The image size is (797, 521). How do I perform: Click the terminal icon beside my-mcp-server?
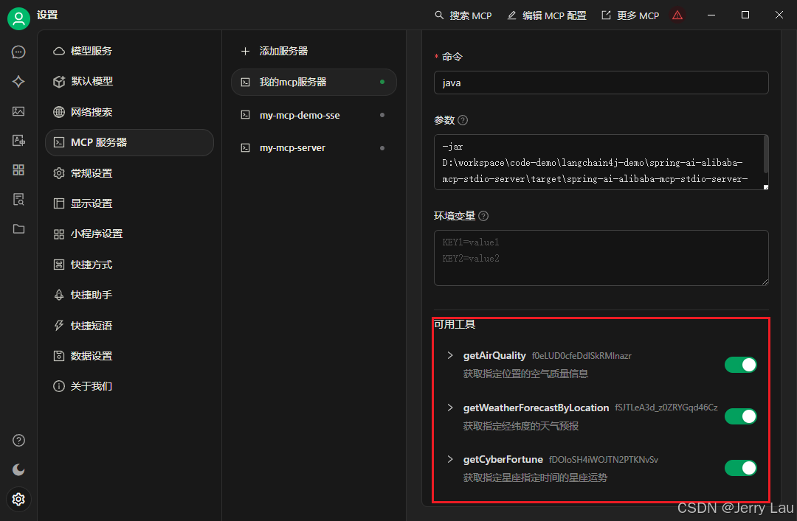coord(246,148)
